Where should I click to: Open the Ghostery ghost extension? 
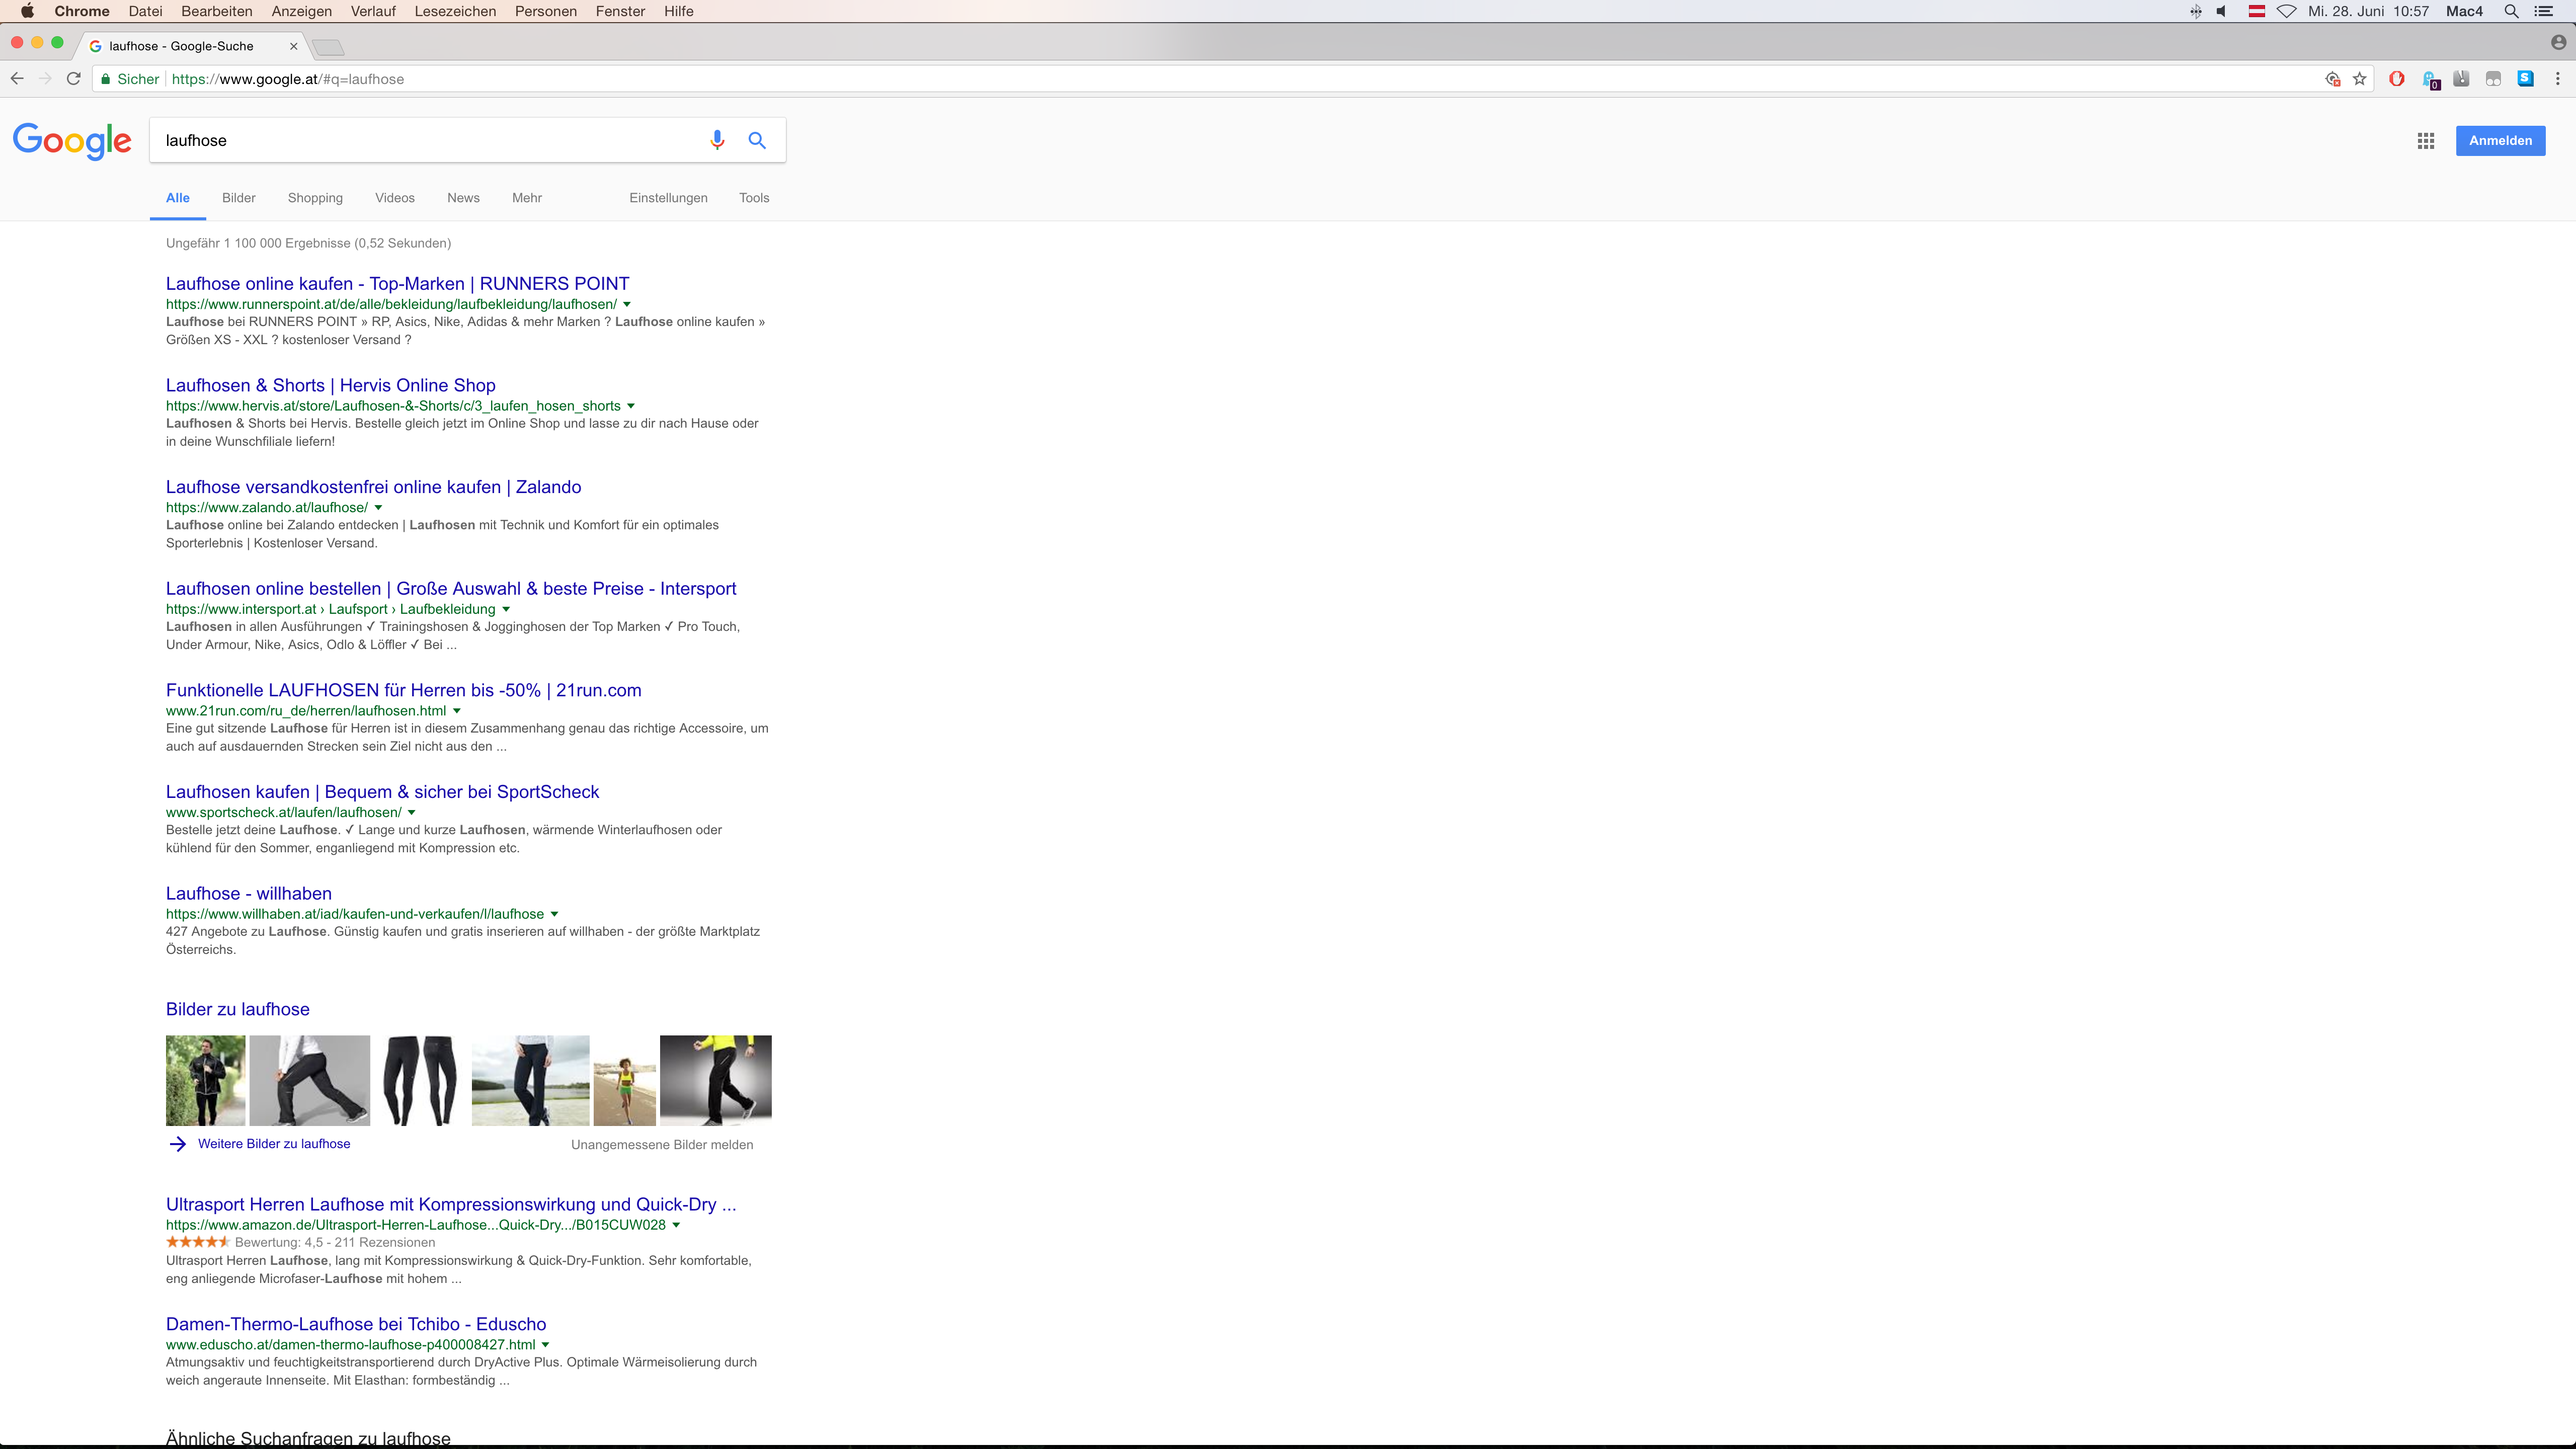[2429, 79]
